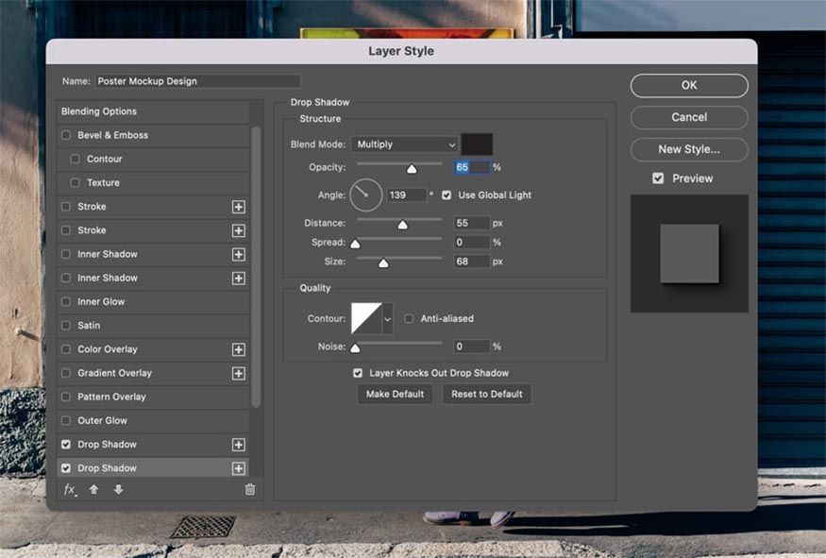
Task: Click the drop shadow color swatch
Action: (477, 144)
